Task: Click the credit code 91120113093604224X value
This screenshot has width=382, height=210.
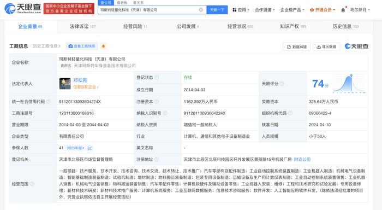Action: 80,102
